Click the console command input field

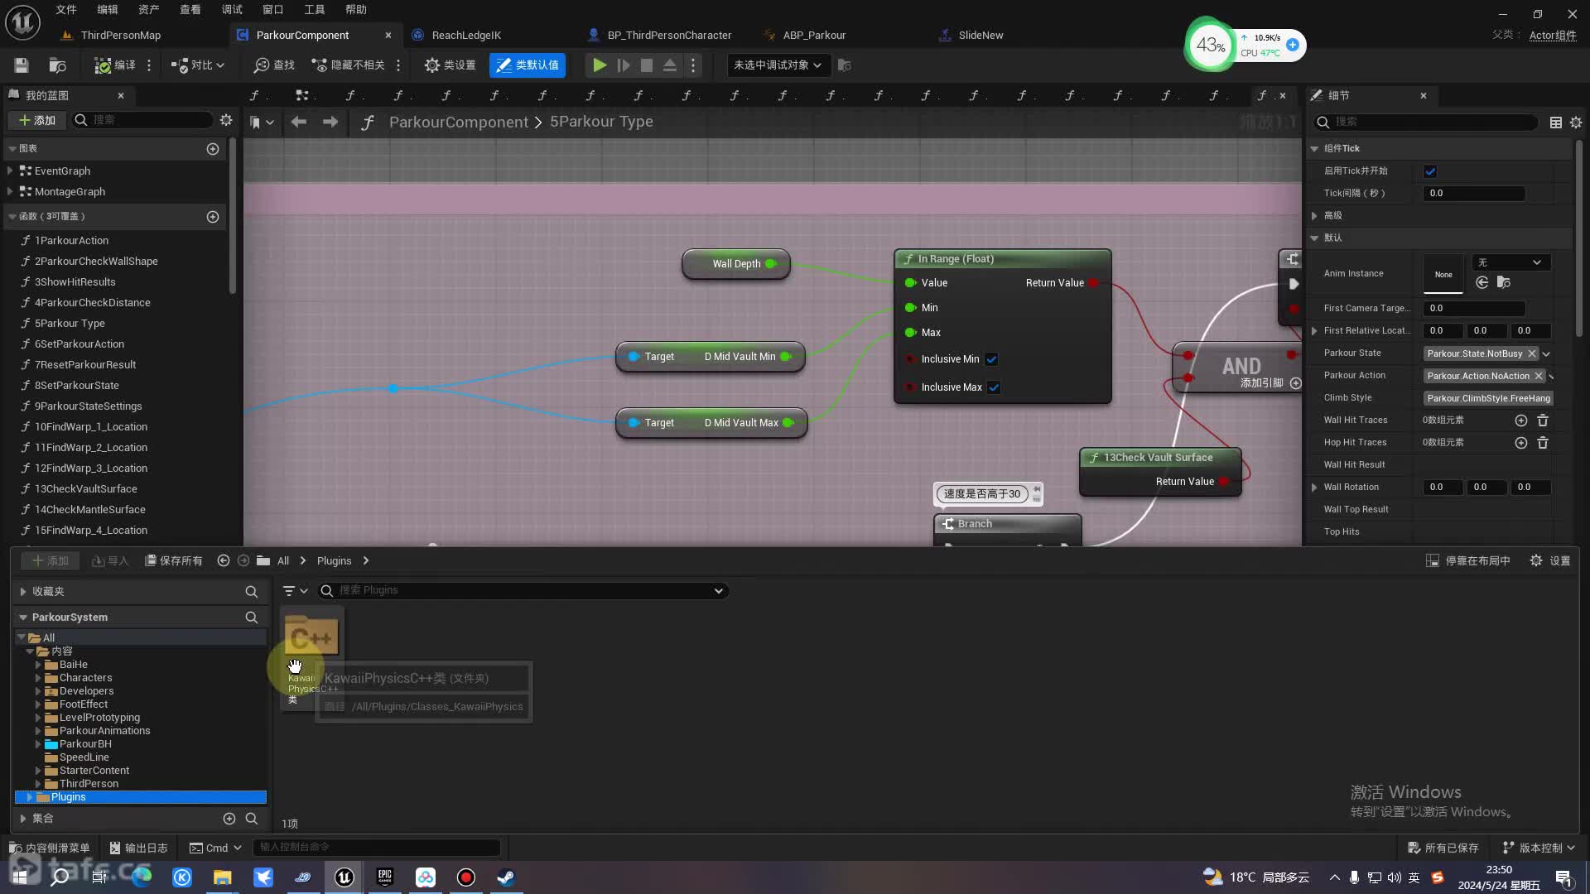(377, 847)
